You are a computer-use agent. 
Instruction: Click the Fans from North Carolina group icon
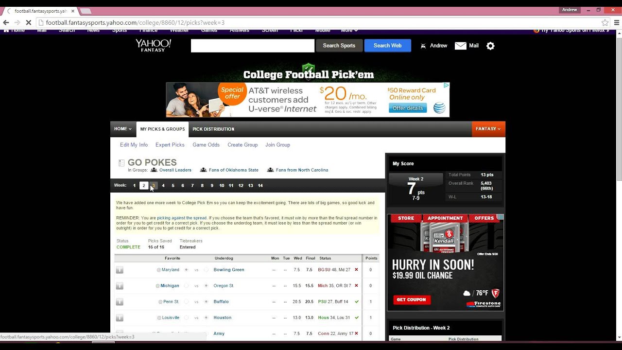[x=270, y=170]
